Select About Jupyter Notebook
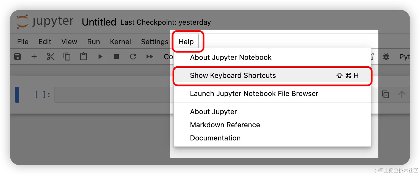420x175 pixels. click(x=231, y=57)
